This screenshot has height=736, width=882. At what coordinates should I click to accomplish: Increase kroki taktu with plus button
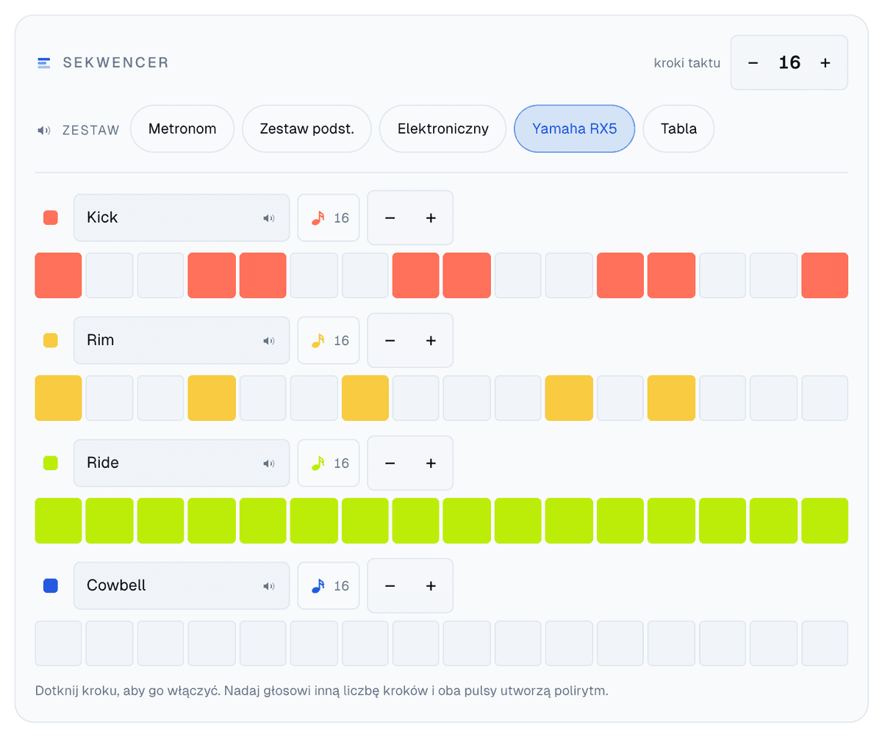click(825, 63)
